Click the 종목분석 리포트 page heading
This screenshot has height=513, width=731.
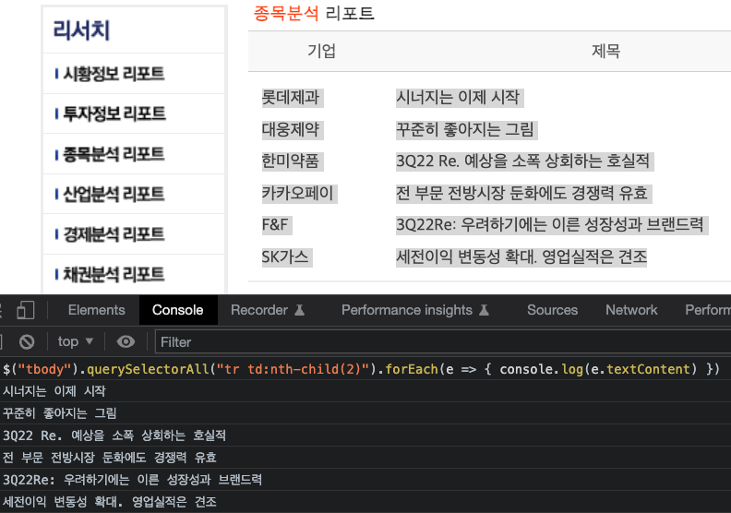click(314, 13)
